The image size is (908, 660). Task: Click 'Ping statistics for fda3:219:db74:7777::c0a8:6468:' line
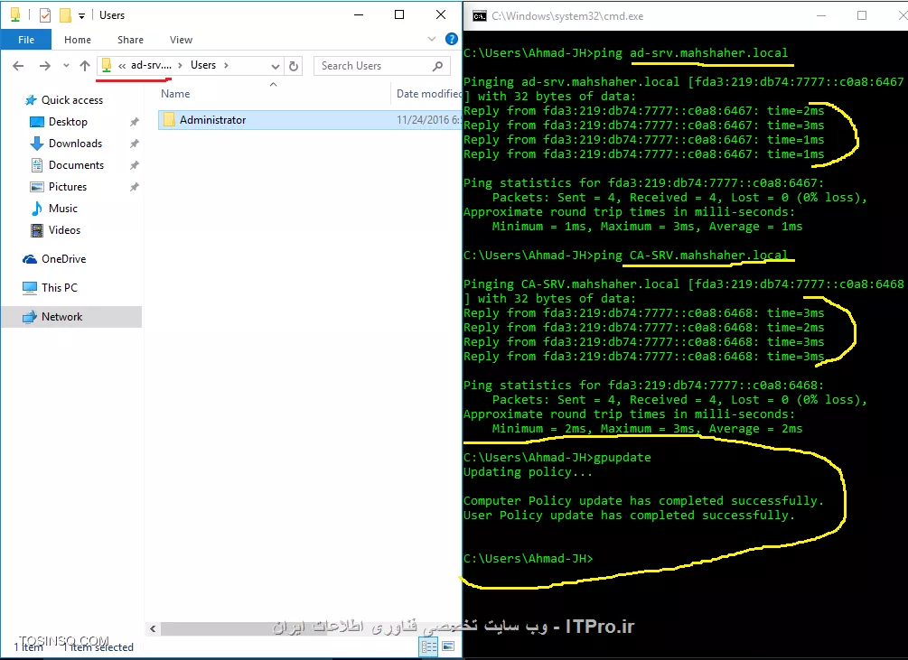(643, 386)
